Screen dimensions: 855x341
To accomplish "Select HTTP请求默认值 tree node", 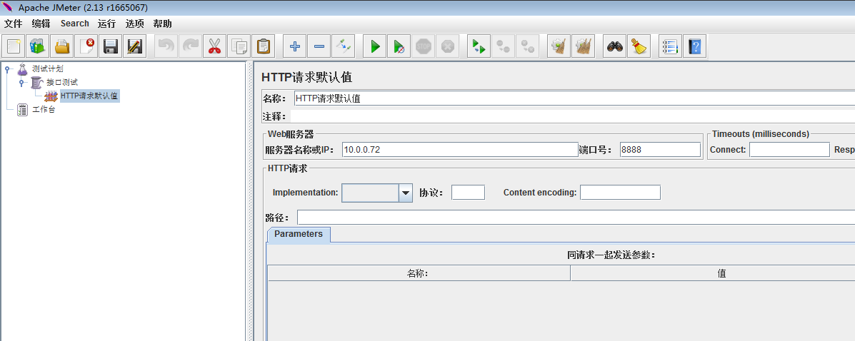I will tap(89, 96).
